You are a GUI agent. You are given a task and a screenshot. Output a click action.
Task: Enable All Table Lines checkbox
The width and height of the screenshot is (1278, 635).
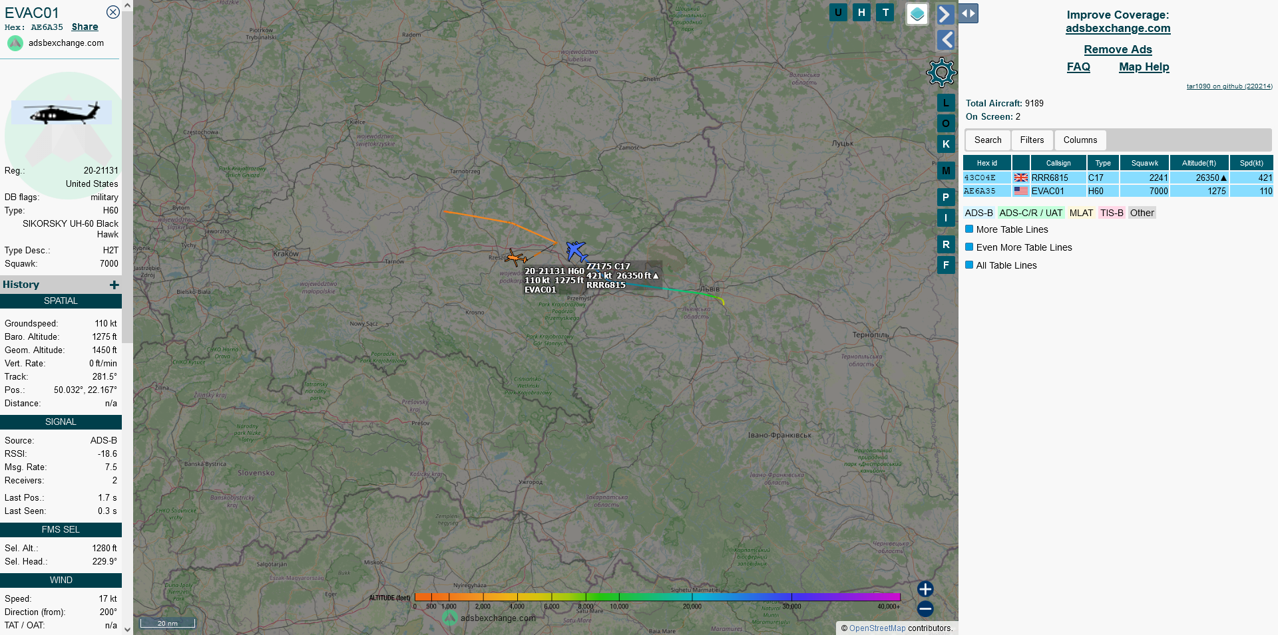point(969,265)
